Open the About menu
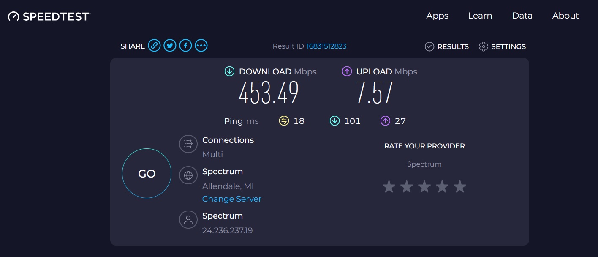Screen dimensions: 598x257 (565, 16)
